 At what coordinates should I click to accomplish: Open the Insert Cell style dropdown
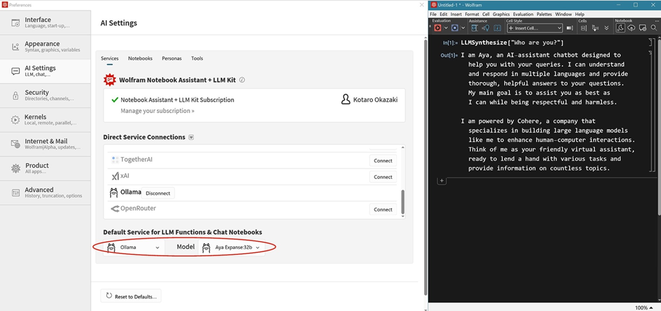point(535,28)
